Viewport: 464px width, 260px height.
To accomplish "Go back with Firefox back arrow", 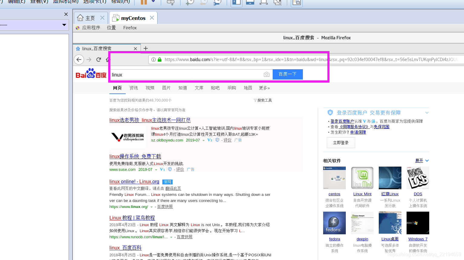I will (79, 60).
